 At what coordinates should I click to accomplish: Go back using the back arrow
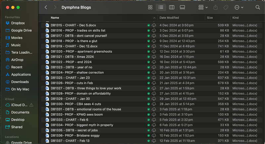click(x=46, y=7)
